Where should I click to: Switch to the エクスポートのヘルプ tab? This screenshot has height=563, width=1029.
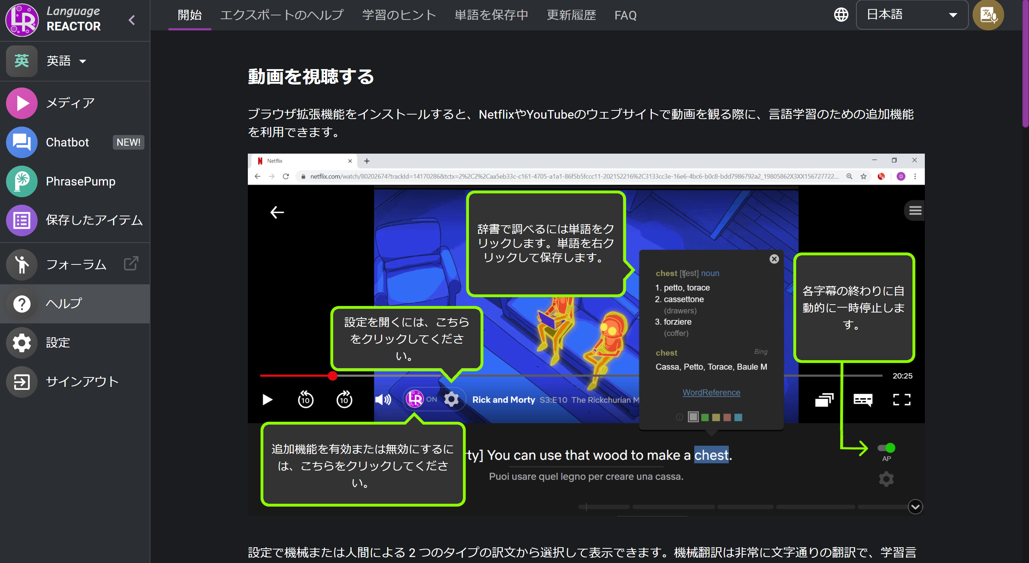click(x=282, y=15)
